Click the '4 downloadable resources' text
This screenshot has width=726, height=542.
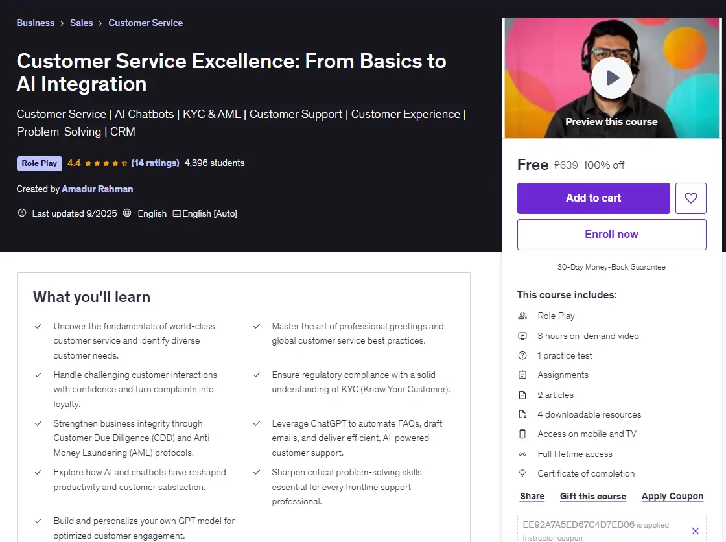click(589, 414)
